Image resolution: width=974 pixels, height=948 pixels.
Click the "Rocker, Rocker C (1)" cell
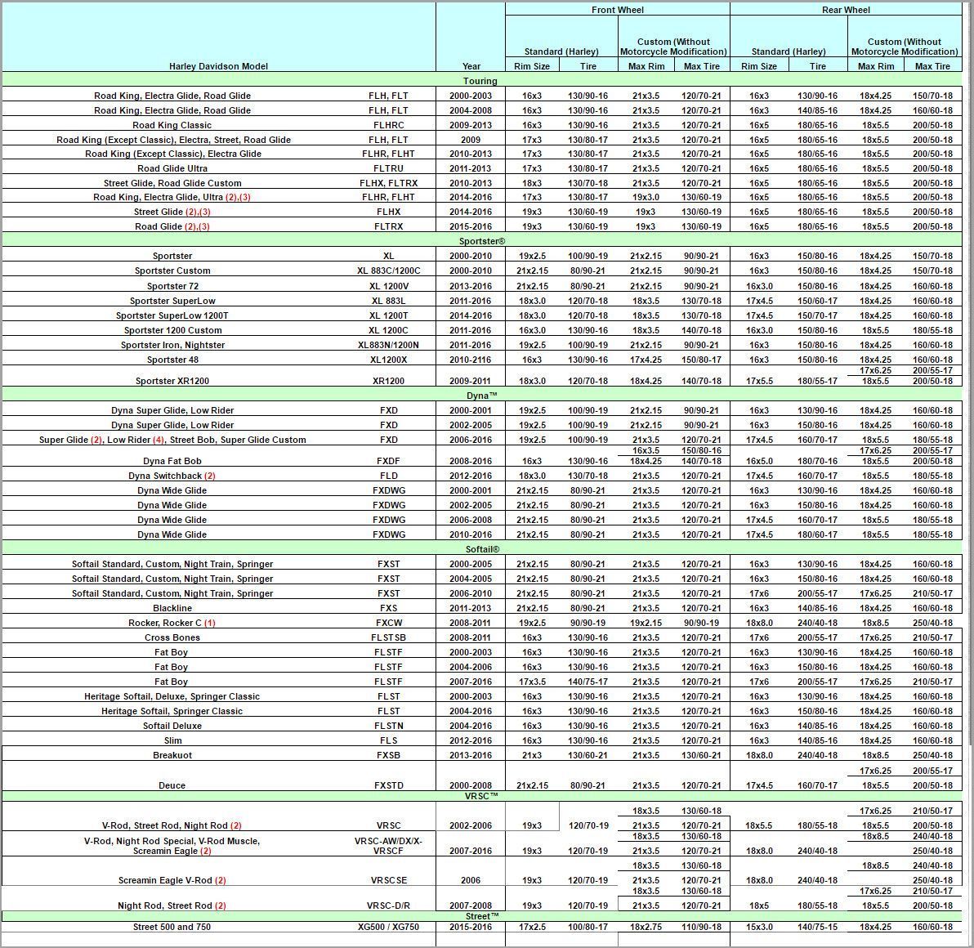[172, 623]
